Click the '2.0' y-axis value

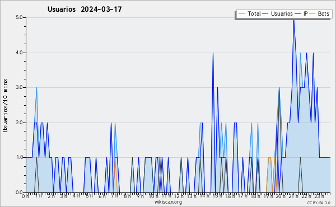(x=19, y=123)
